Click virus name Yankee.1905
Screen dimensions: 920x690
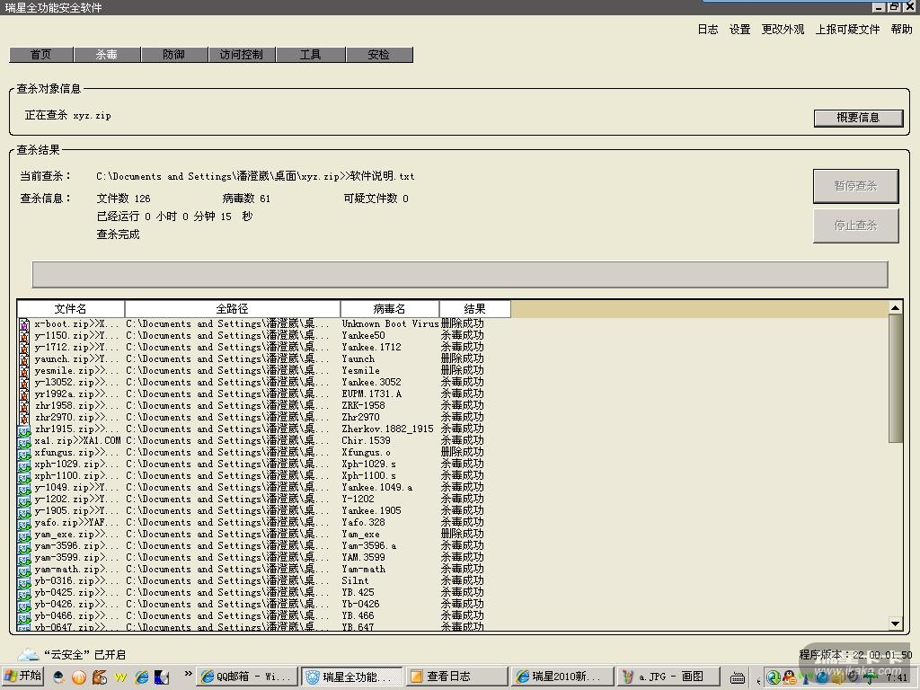pyautogui.click(x=371, y=511)
